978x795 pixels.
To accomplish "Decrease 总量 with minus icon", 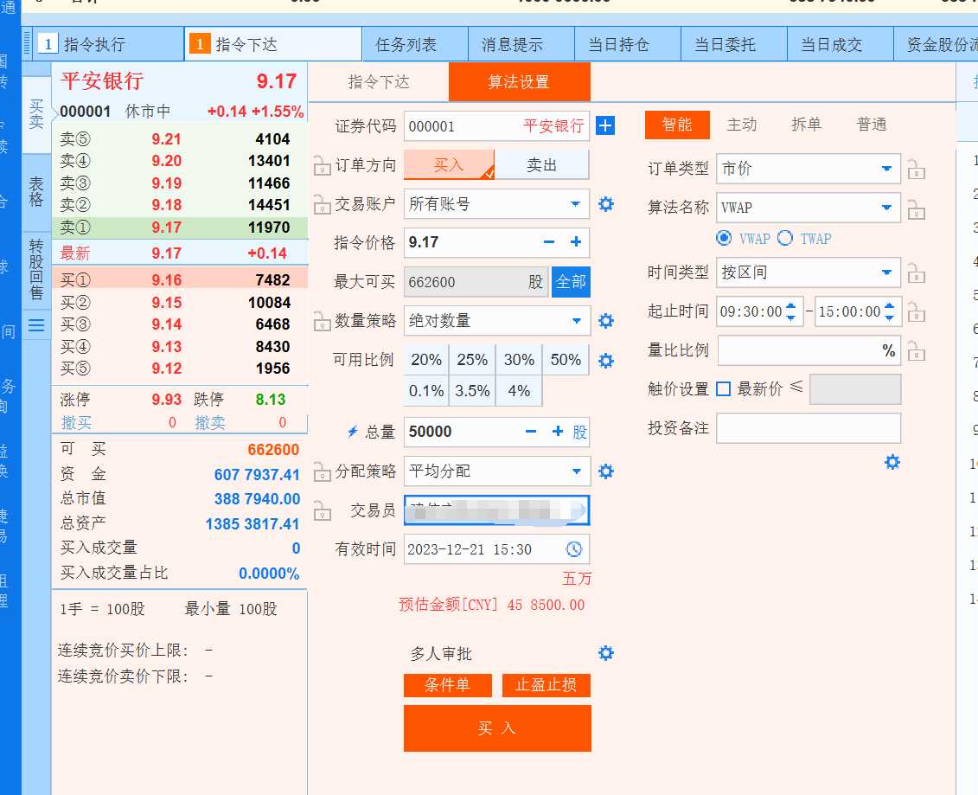I will tap(531, 431).
